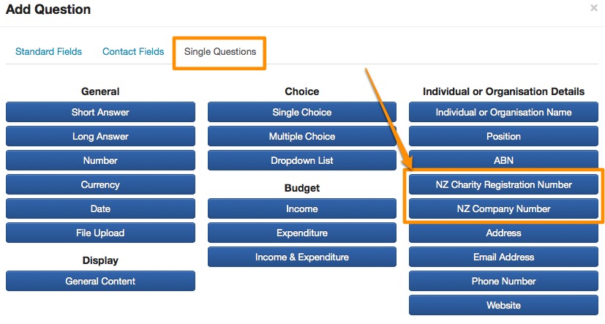Add a Dropdown List question
The height and width of the screenshot is (324, 605).
pyautogui.click(x=302, y=161)
